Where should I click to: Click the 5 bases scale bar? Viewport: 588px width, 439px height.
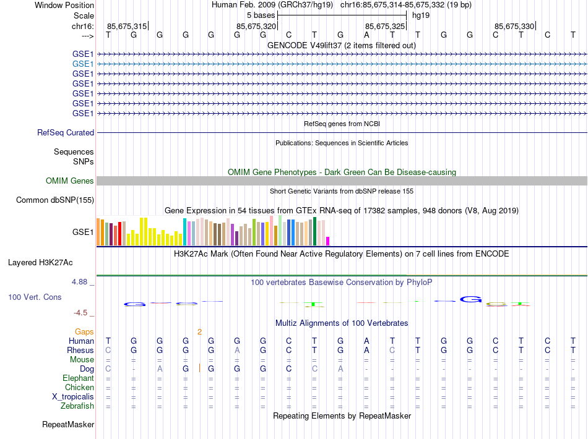pos(342,15)
